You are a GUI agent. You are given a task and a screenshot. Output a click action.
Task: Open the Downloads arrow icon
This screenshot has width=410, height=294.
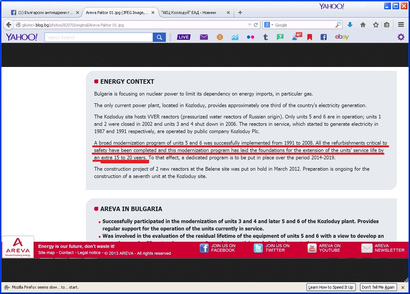pos(350,25)
